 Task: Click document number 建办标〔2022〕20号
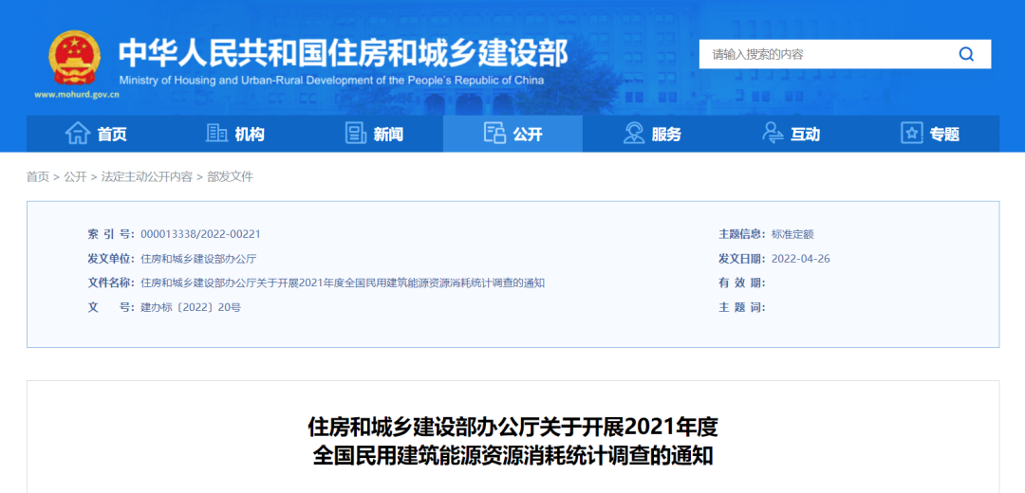191,307
